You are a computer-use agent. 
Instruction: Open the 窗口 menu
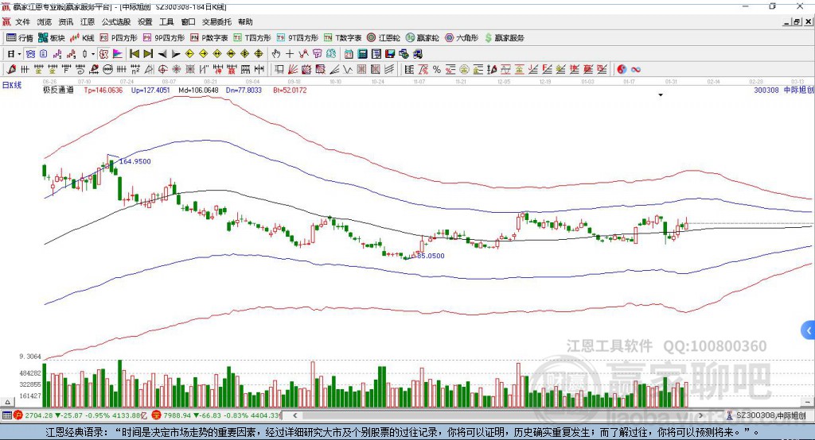tap(188, 21)
